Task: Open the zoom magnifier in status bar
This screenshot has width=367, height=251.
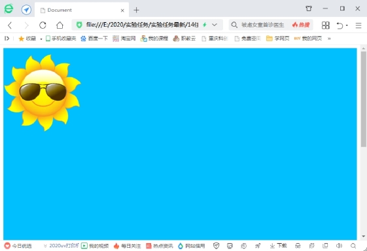Action: (353, 246)
